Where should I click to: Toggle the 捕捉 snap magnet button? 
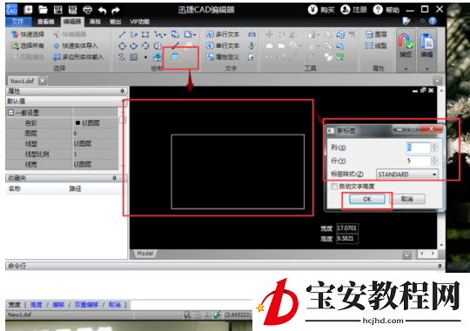click(406, 46)
